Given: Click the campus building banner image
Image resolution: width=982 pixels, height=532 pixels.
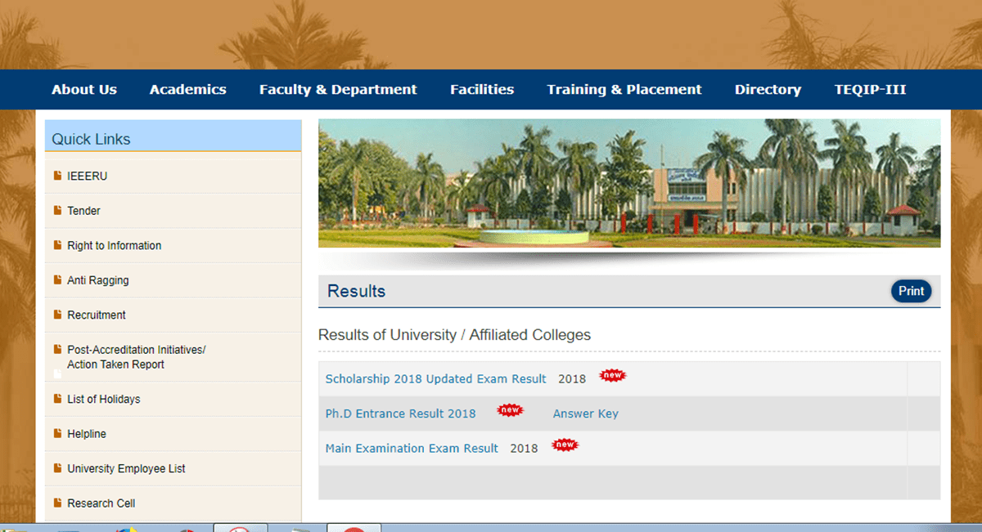Looking at the screenshot, I should point(628,183).
